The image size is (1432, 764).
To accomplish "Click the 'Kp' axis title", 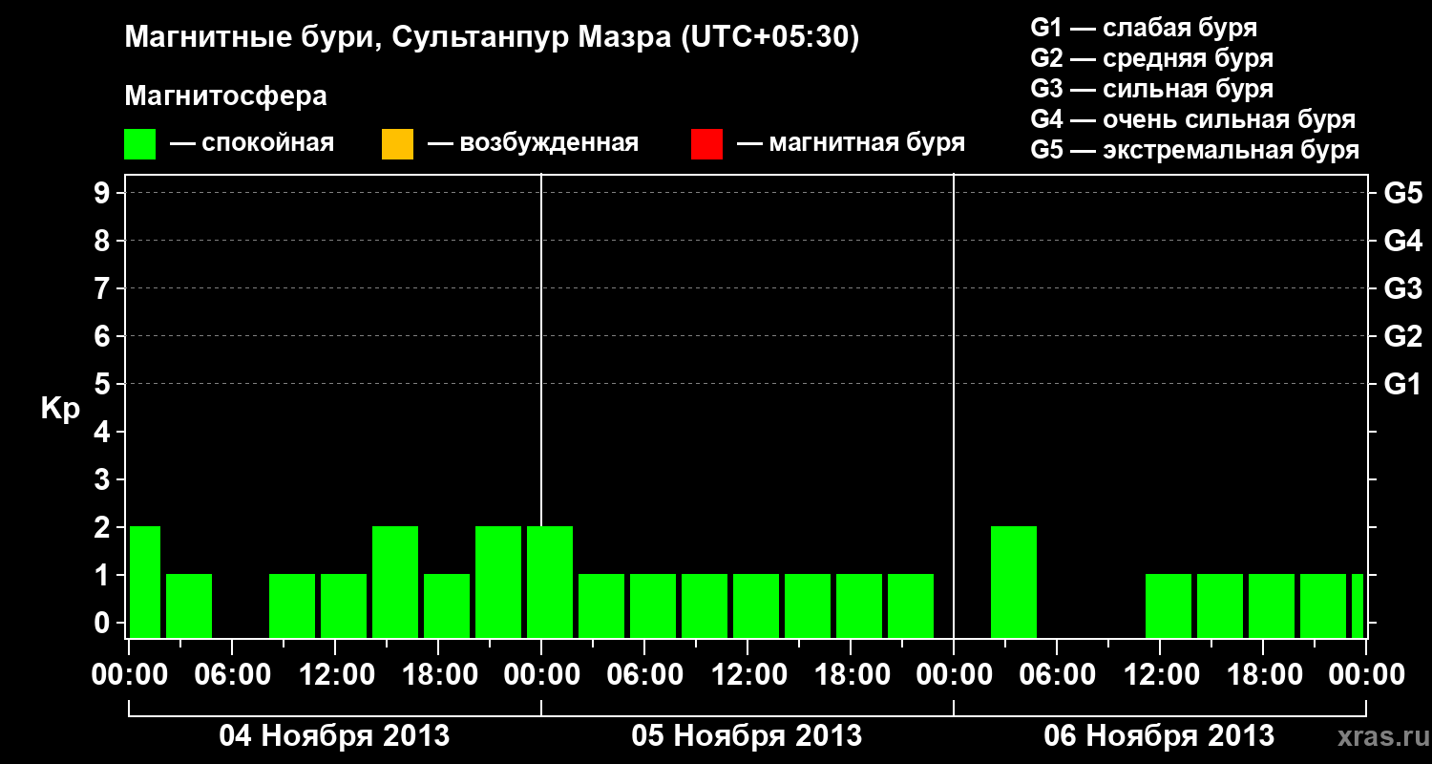I will 60,409.
